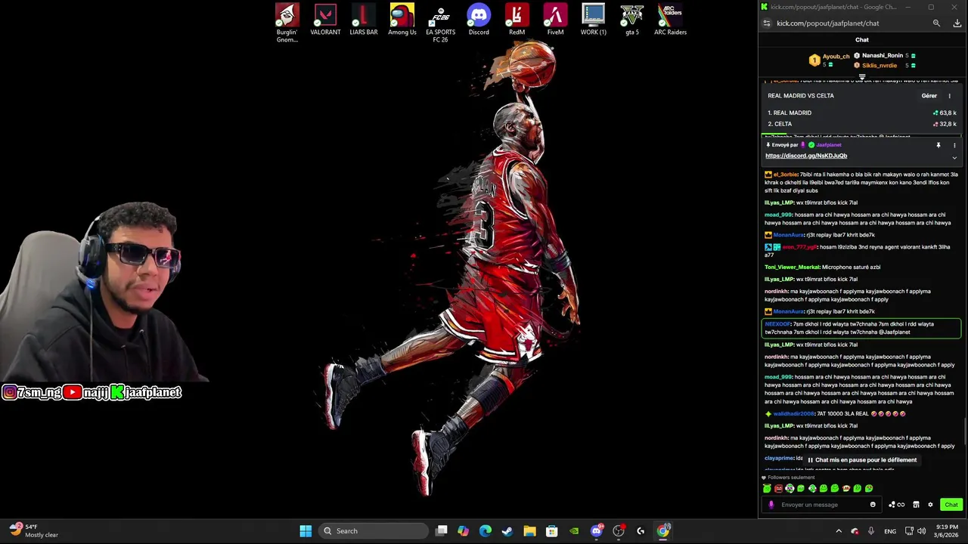Resume chat with the pause scrolling banner
The image size is (968, 544).
[x=862, y=460]
